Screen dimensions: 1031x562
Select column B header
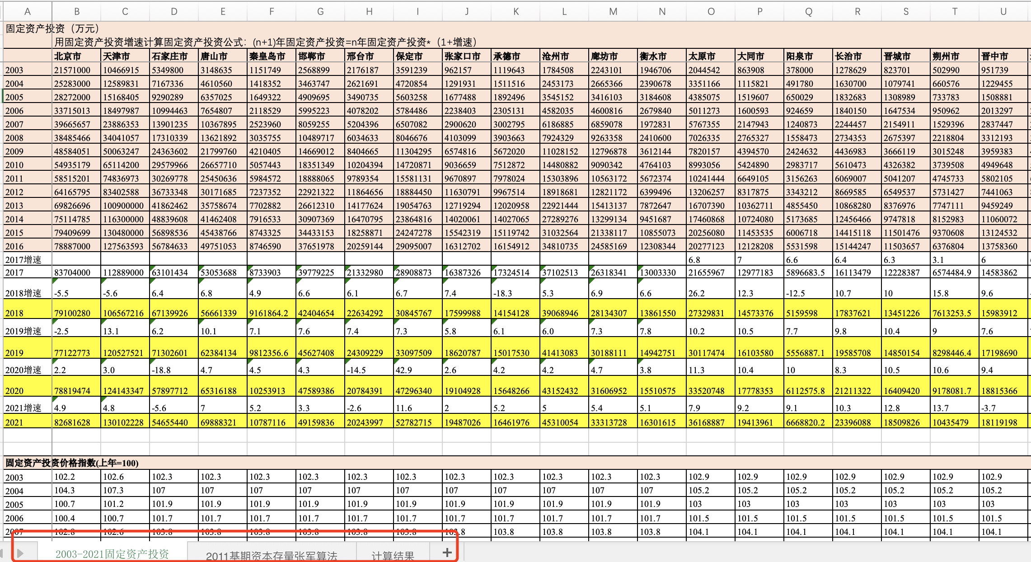pyautogui.click(x=77, y=12)
